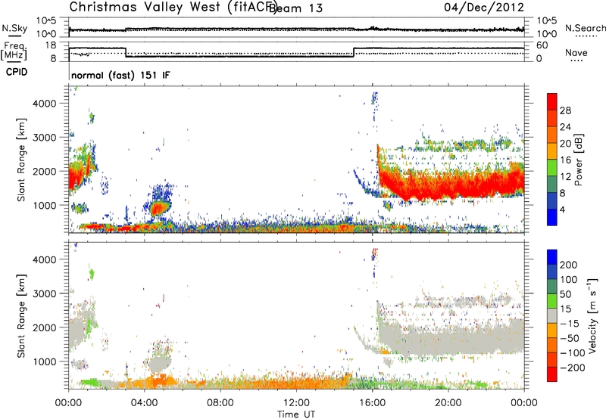Click the '04:00' time axis label

[x=145, y=403]
